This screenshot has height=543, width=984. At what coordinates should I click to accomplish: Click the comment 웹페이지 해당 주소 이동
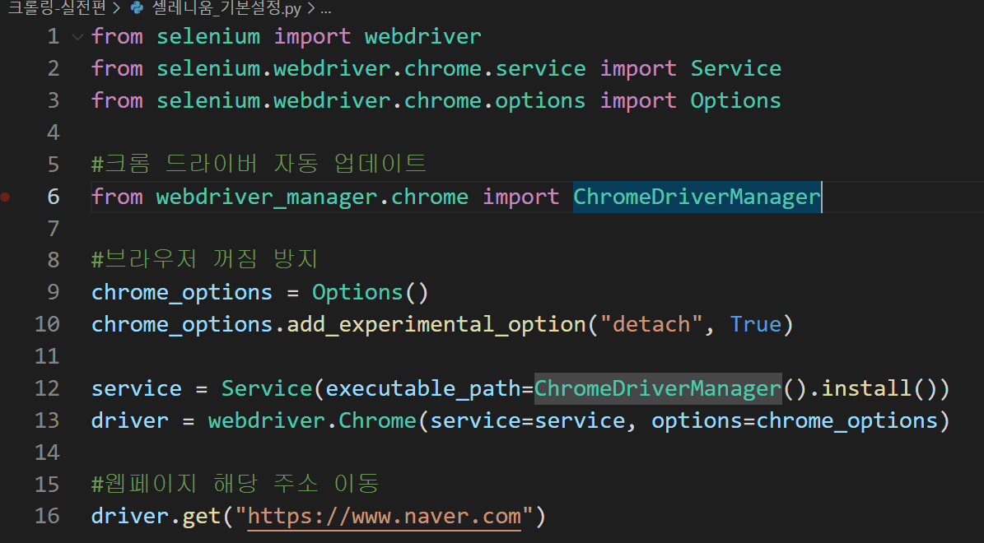pyautogui.click(x=236, y=485)
